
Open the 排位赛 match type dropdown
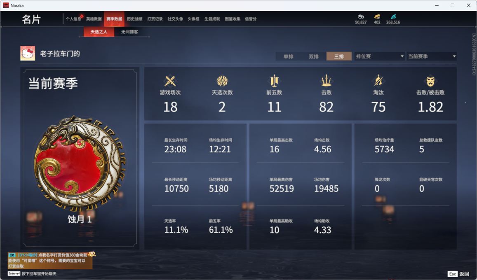(x=379, y=56)
